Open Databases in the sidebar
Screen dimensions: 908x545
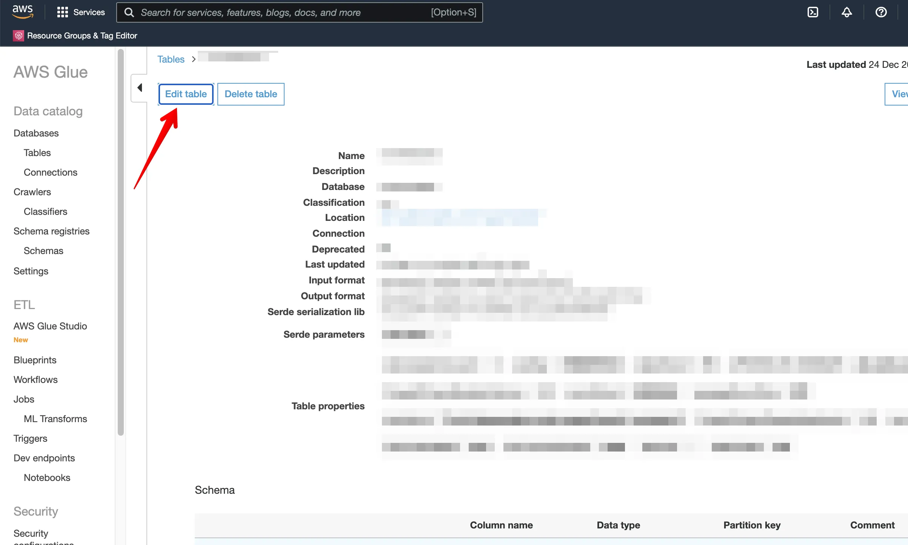point(36,133)
